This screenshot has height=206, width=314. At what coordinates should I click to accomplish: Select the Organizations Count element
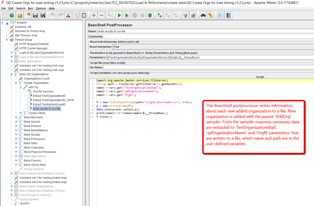[36, 78]
